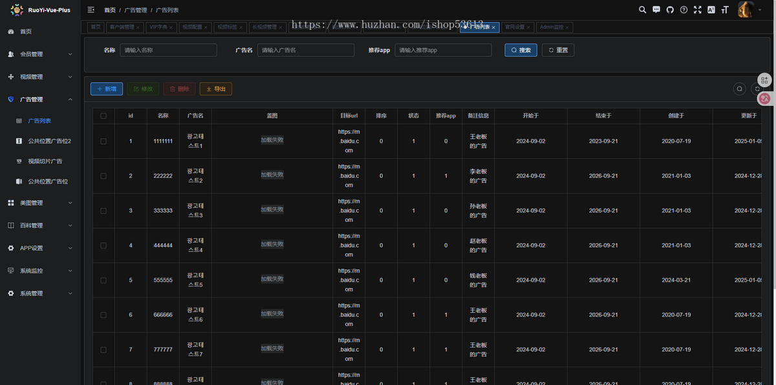Screen dimensions: 776x385
Task: Check the row with id 1
Action: 103,141
